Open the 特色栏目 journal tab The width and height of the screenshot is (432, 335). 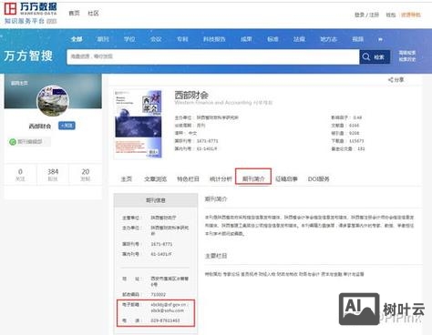[188, 179]
